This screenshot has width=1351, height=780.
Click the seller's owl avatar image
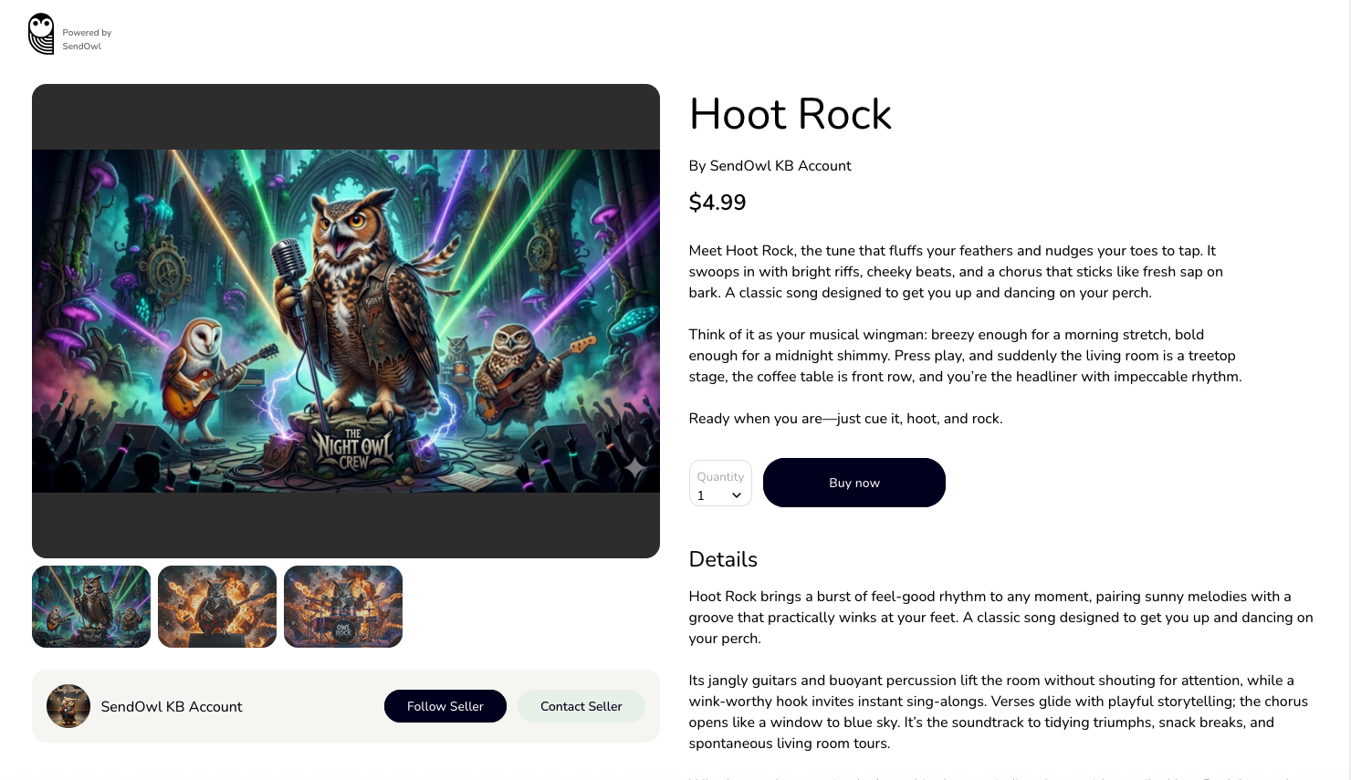68,706
